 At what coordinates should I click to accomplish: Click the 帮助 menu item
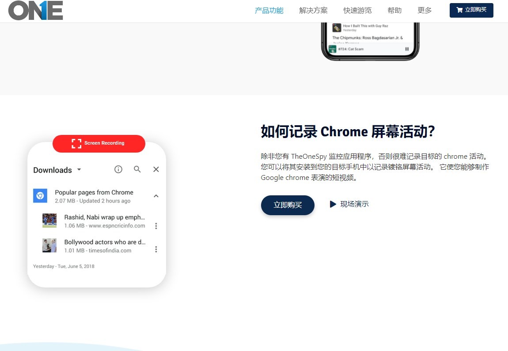pos(394,10)
